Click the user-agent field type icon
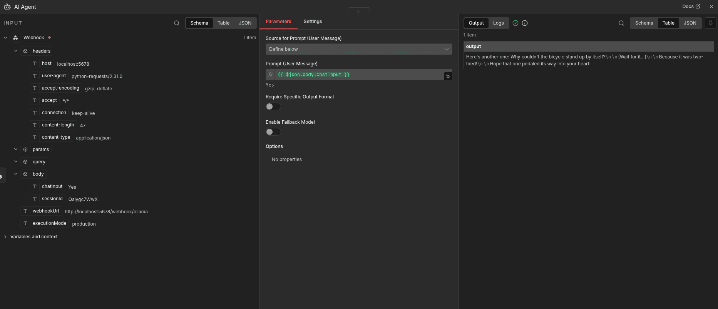Viewport: 718px width, 309px height. pyautogui.click(x=35, y=76)
